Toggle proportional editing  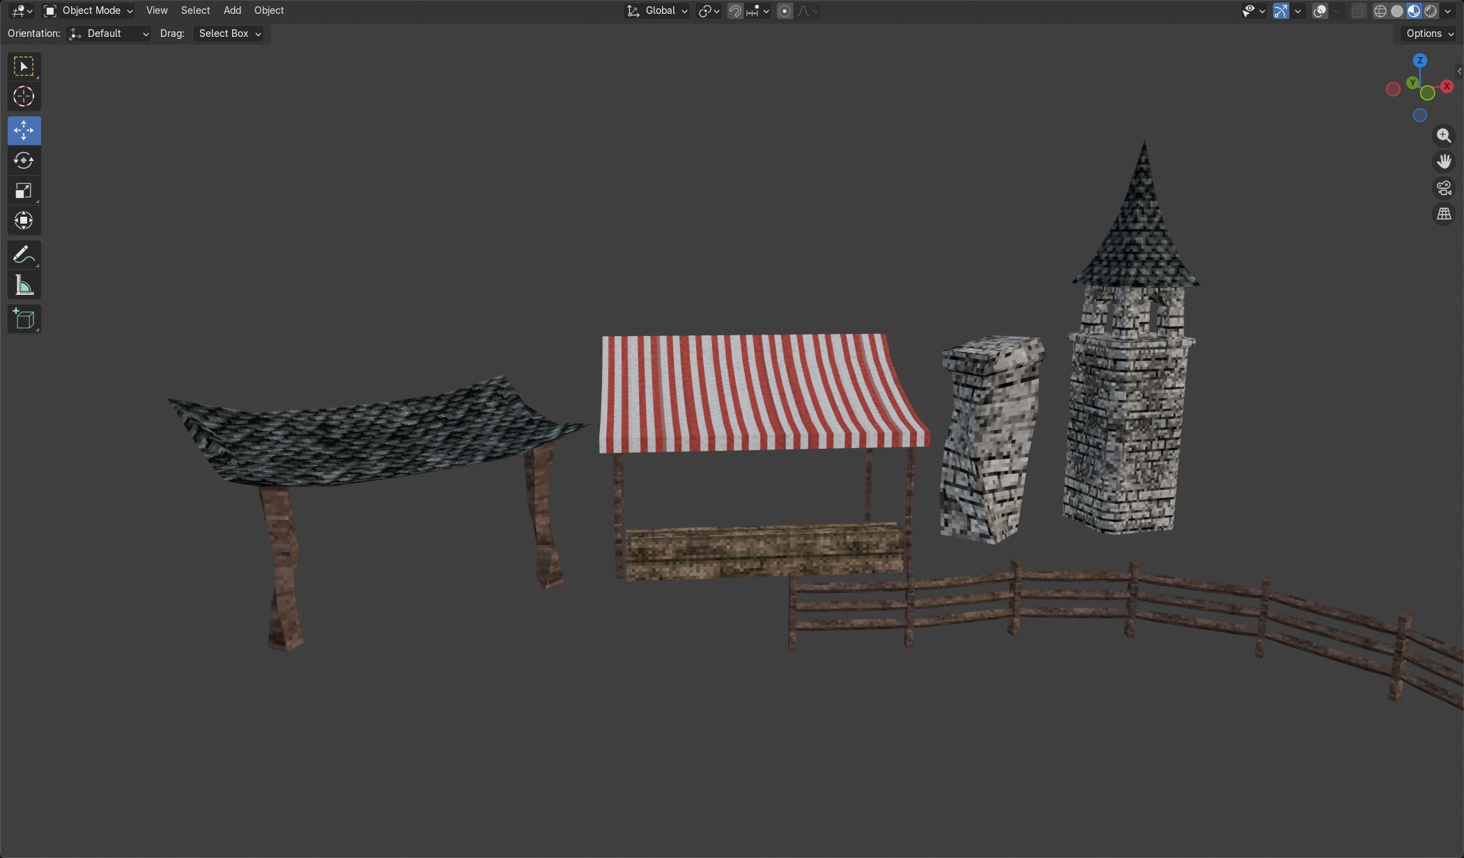tap(785, 10)
